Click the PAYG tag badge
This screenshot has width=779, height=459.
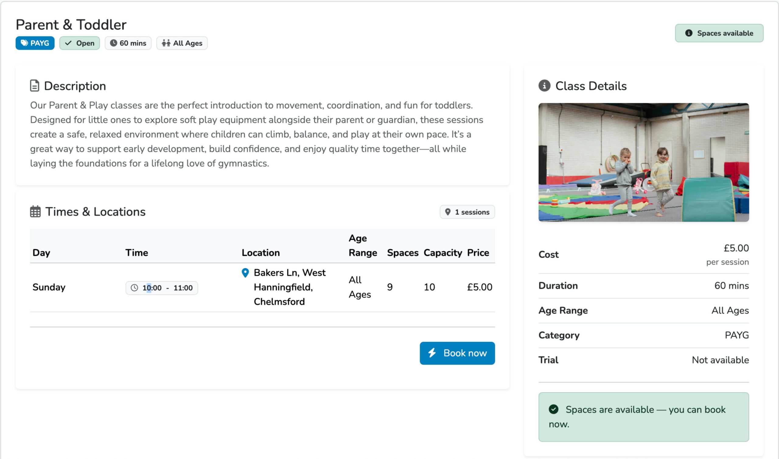coord(35,43)
